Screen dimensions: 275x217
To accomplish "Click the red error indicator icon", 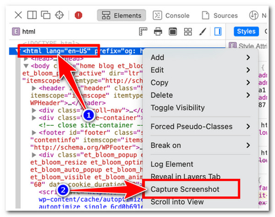I will (x=78, y=15).
